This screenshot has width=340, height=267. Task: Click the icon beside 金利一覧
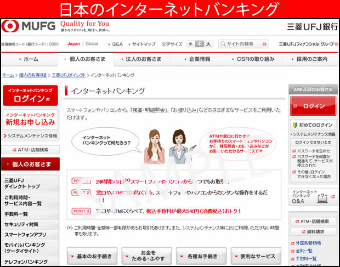click(292, 252)
